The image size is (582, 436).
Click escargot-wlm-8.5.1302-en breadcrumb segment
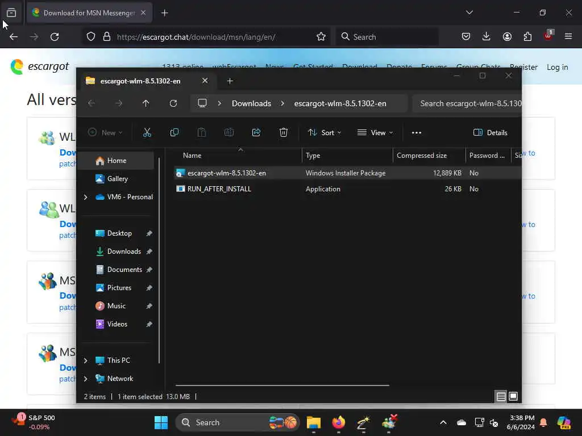click(340, 103)
